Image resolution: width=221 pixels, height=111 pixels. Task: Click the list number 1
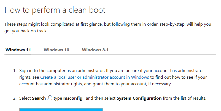pyautogui.click(x=15, y=71)
